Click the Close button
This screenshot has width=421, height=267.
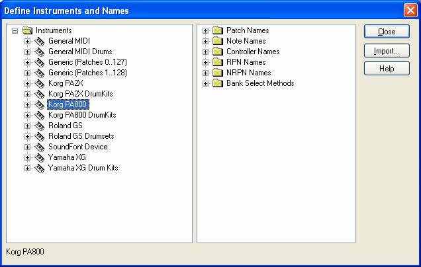point(387,32)
